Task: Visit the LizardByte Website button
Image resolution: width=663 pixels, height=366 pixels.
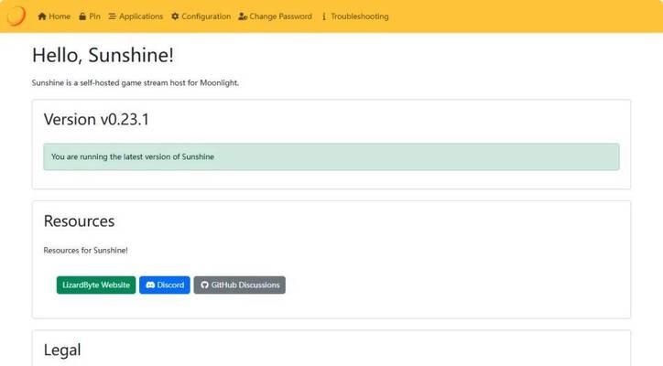Action: point(96,285)
